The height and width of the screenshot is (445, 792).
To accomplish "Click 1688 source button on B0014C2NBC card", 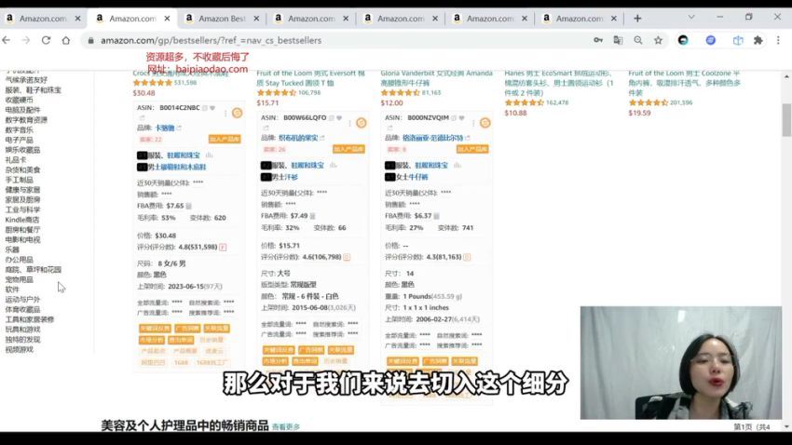I will tap(181, 363).
